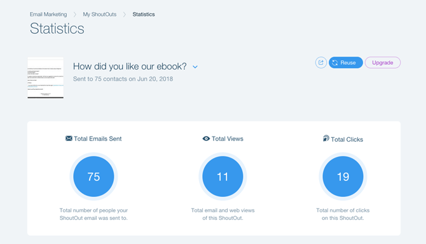
Task: Select the Statistics breadcrumb item
Action: (144, 15)
